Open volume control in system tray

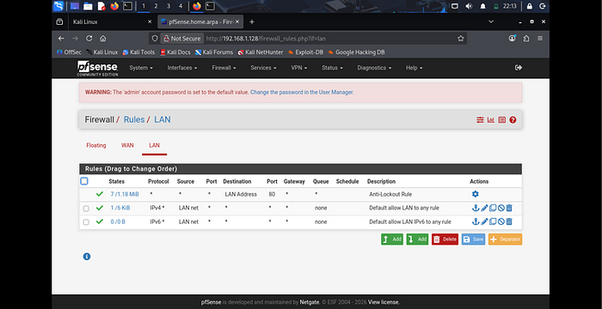469,6
